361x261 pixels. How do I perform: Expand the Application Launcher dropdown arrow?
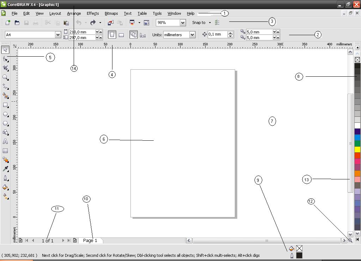(x=139, y=23)
